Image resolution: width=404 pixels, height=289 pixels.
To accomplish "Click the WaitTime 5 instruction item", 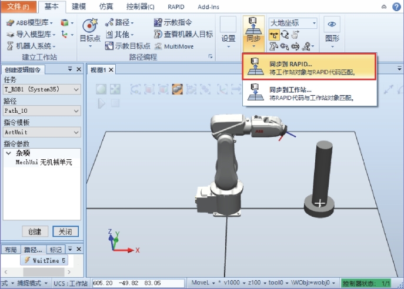I will (x=44, y=260).
